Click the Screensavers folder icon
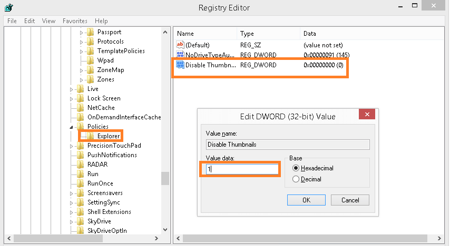 (80, 193)
